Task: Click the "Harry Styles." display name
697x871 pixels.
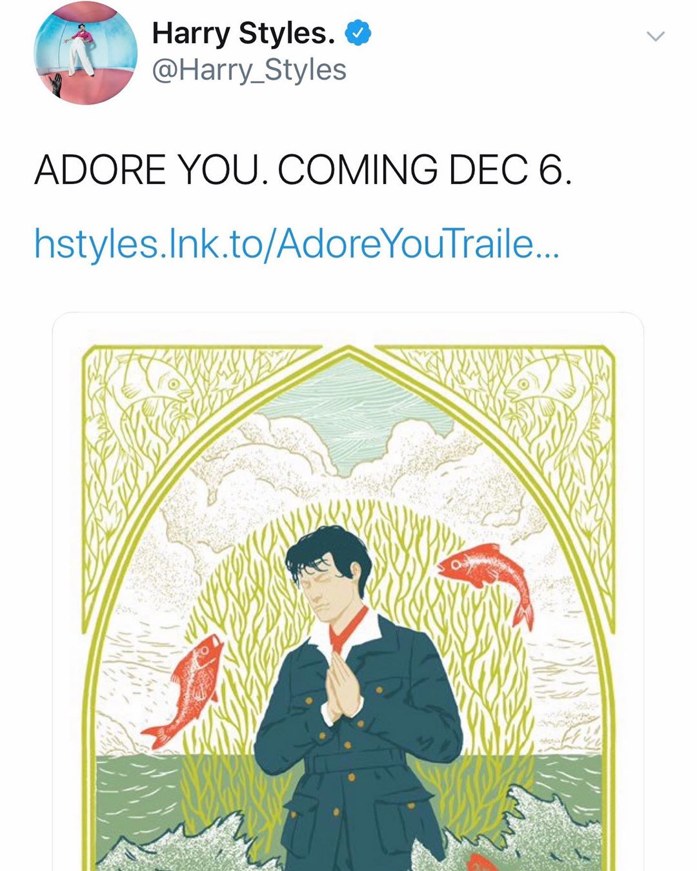Action: (x=243, y=33)
